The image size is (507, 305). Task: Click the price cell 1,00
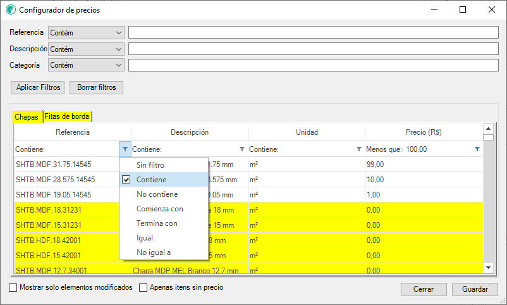point(424,195)
